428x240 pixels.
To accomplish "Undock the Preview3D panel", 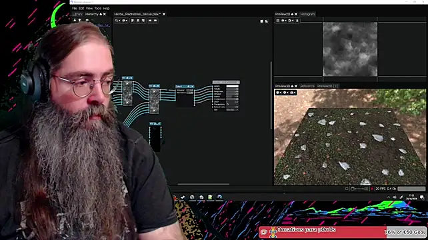I will pyautogui.click(x=292, y=86).
